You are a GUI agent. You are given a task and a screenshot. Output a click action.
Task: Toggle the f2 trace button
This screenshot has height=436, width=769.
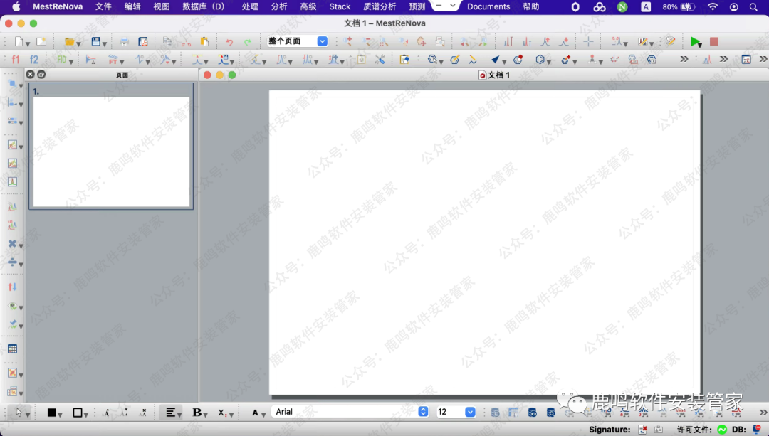(33, 60)
